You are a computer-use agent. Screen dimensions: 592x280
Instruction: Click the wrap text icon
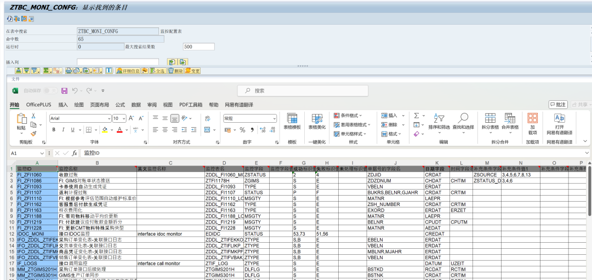(207, 118)
